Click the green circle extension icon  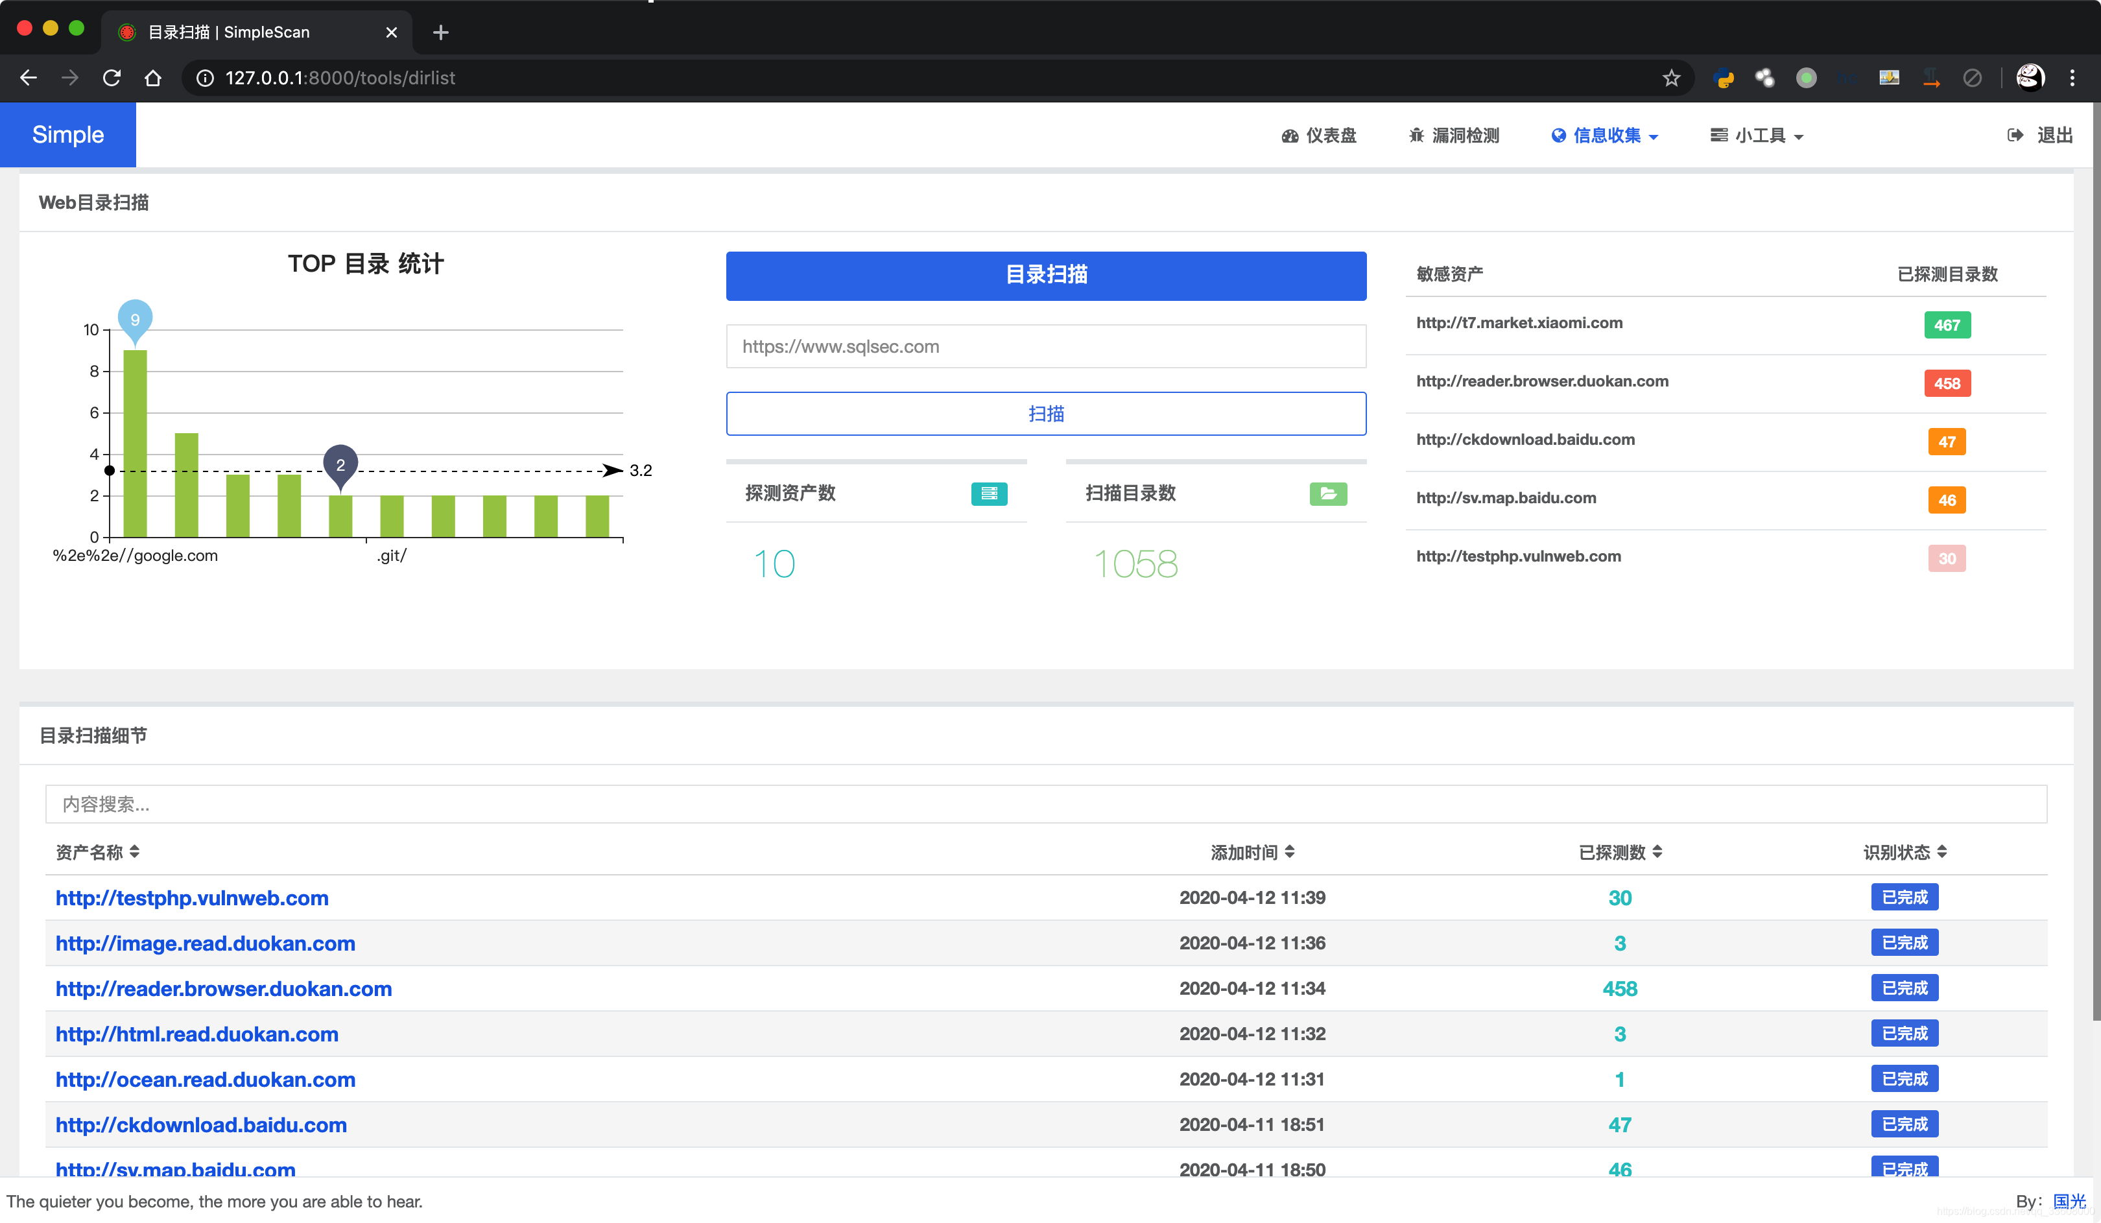tap(1806, 78)
